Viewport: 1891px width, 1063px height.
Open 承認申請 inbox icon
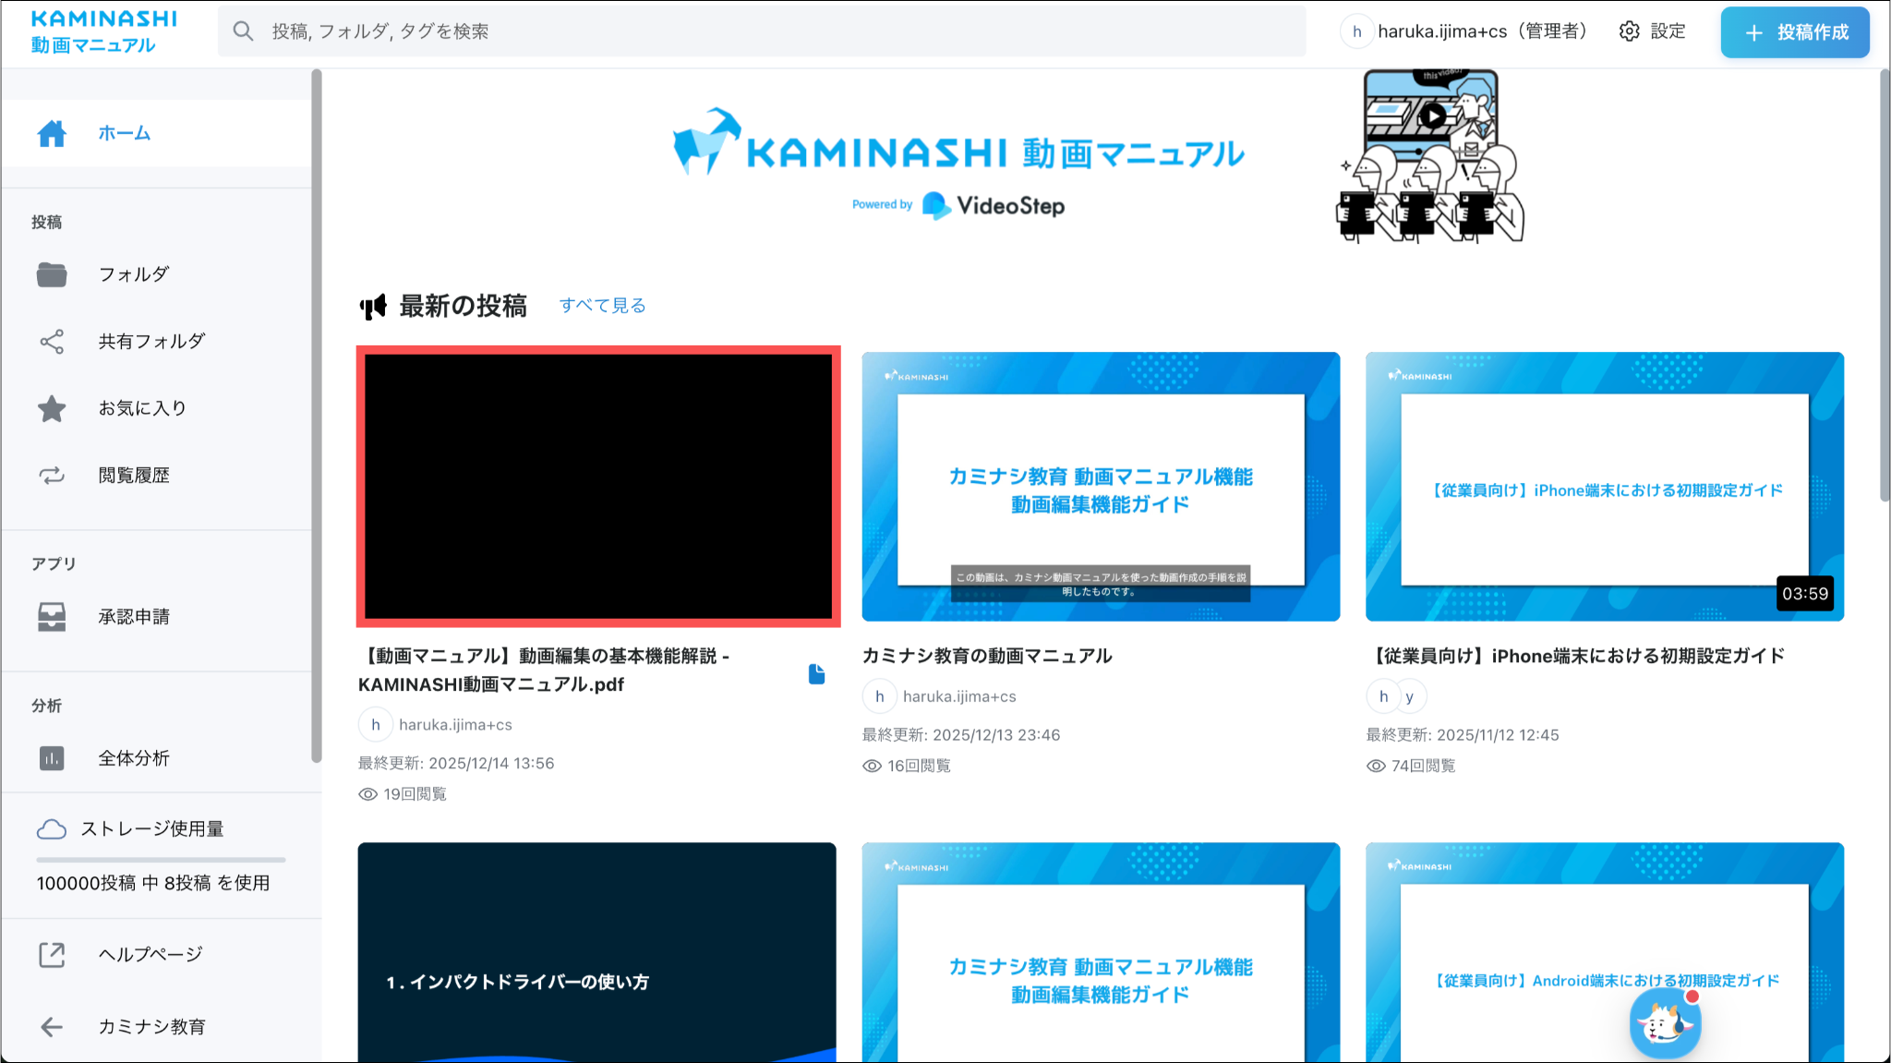tap(52, 617)
